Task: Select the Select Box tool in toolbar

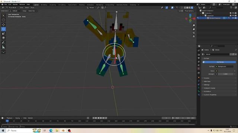Action: [3, 16]
